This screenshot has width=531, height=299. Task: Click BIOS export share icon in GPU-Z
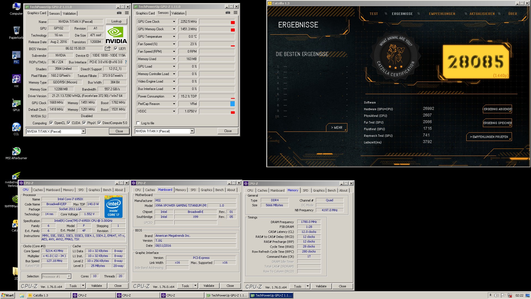coord(108,48)
